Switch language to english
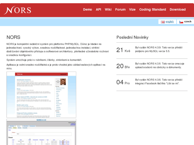Image resolution: width=194 pixels, height=145 pixels. coord(170,22)
